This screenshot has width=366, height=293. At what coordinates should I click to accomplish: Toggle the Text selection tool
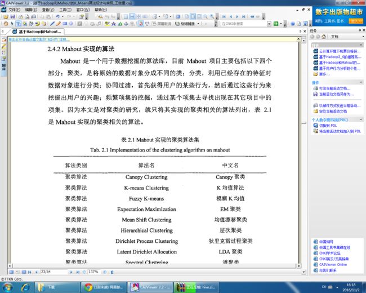pyautogui.click(x=18, y=24)
